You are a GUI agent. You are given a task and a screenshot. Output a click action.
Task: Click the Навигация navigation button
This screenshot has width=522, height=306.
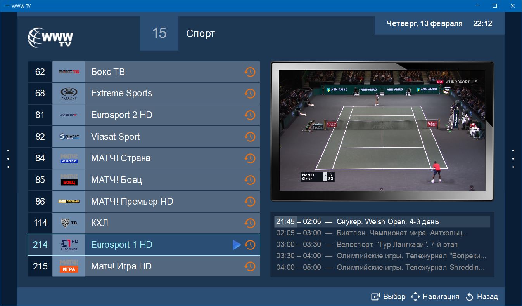pos(435,297)
